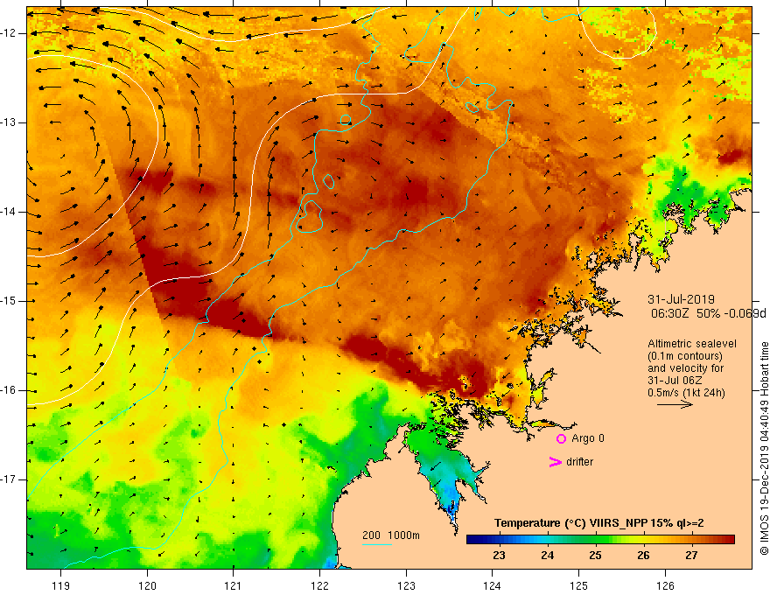Viewport: 770px width, 595px height.
Task: Click the latitude axis label -16
Action: tap(10, 390)
